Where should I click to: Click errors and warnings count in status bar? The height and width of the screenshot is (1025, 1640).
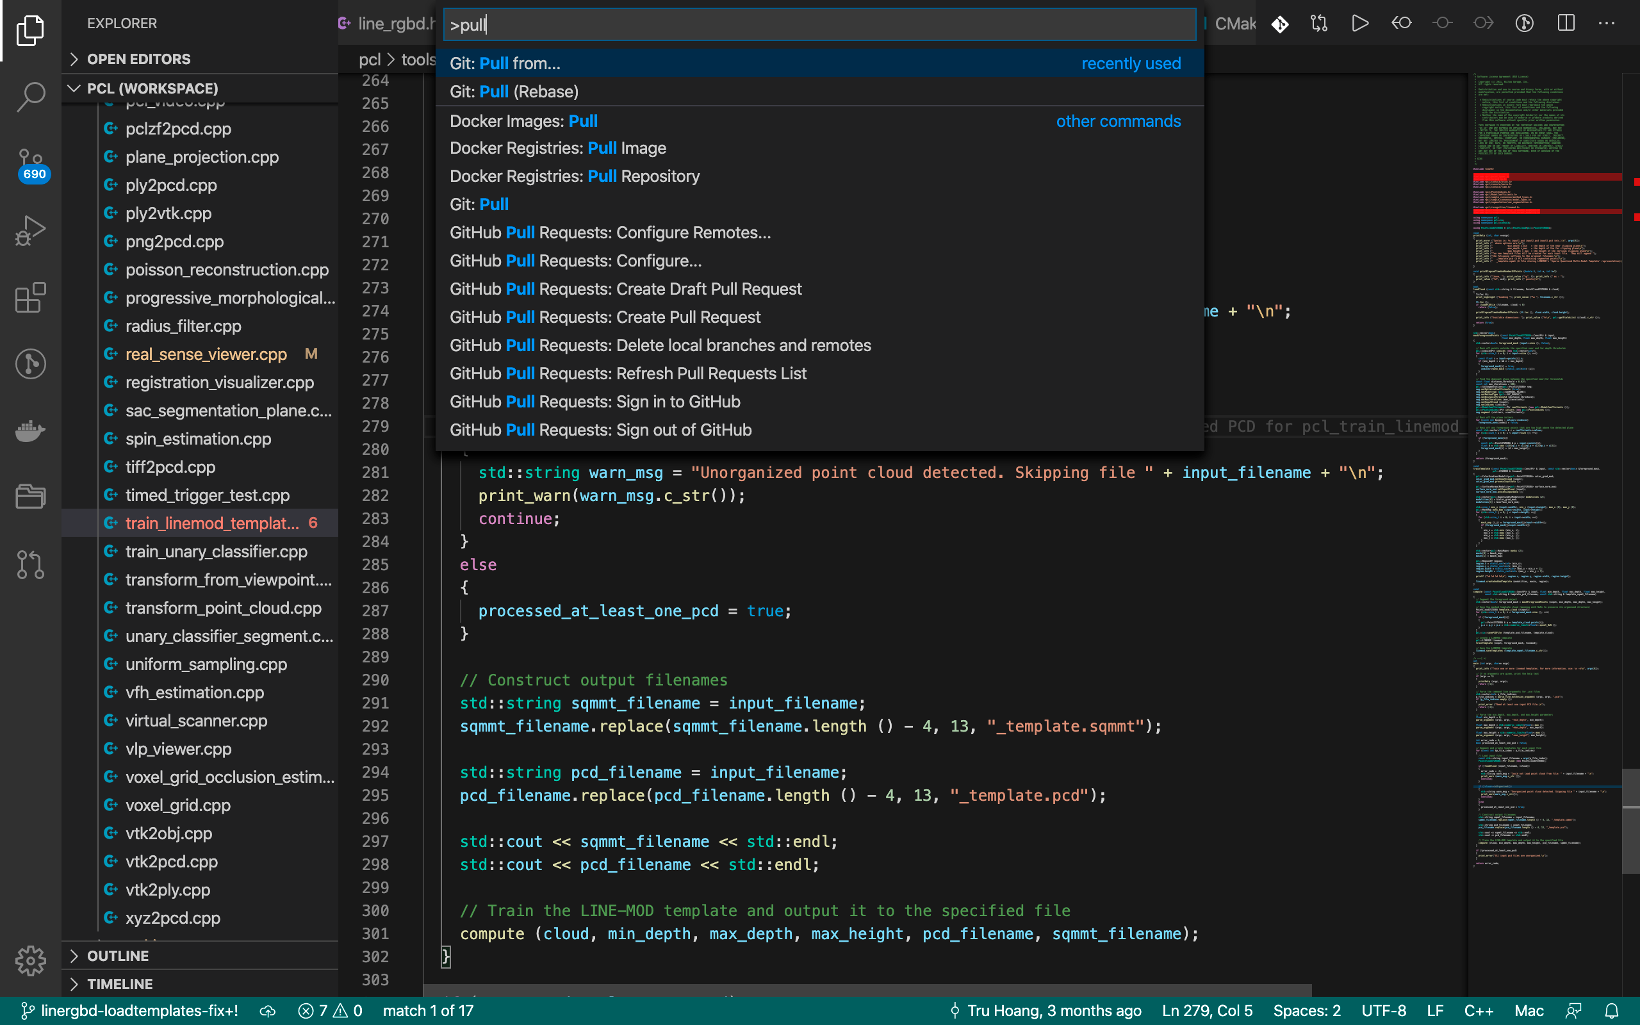click(x=330, y=1011)
